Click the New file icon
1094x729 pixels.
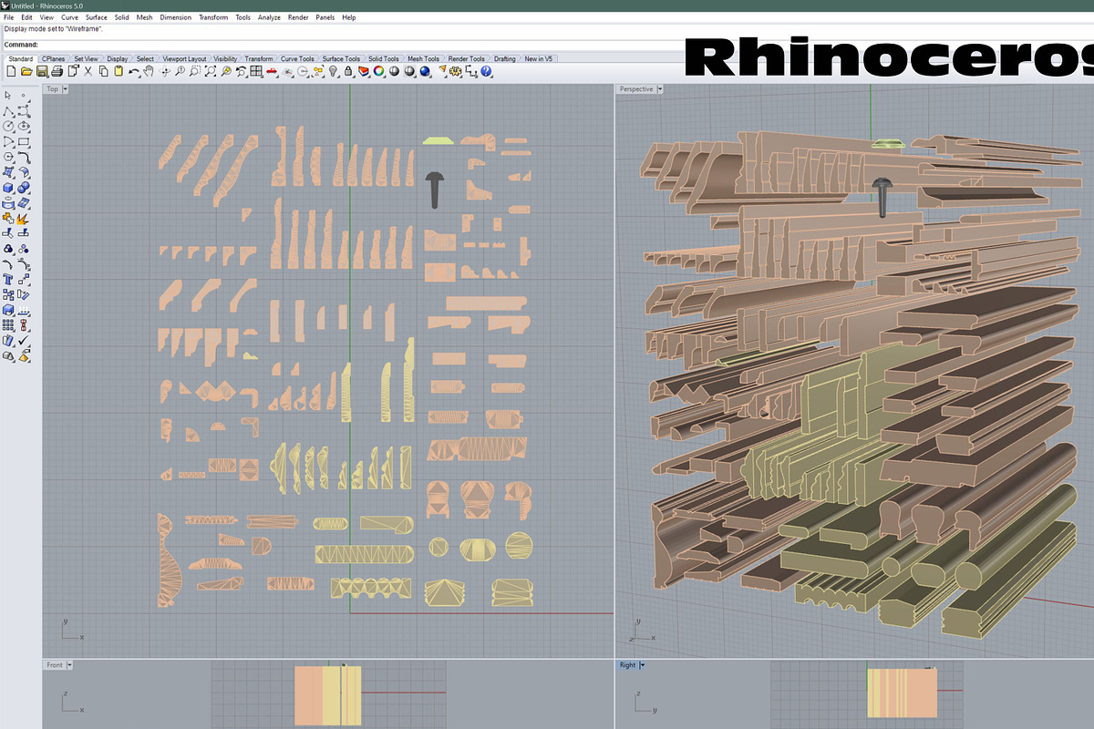pos(11,71)
